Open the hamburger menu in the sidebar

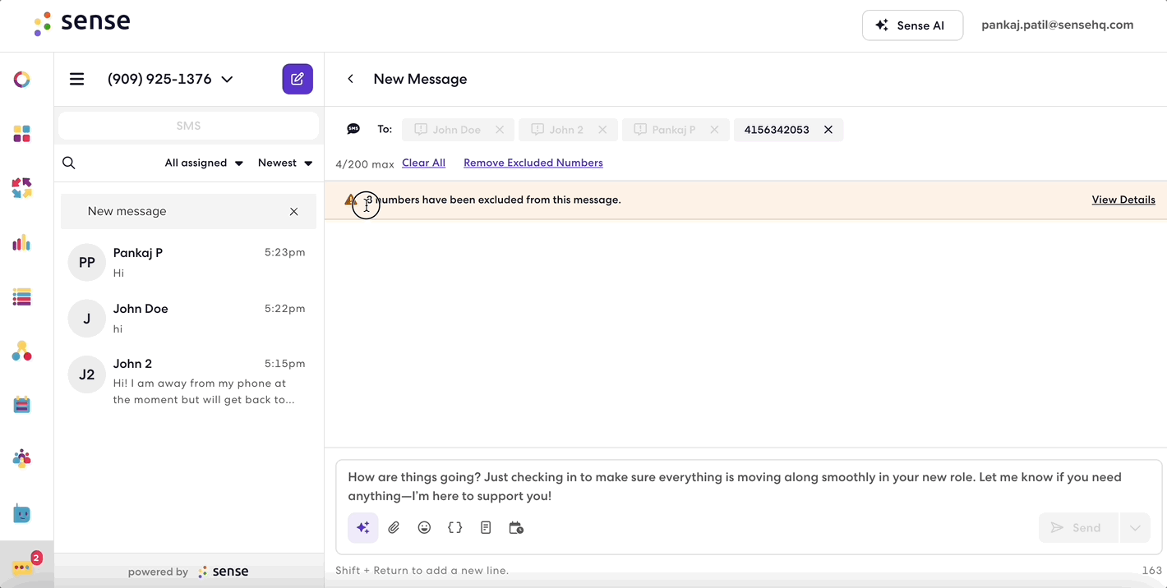[77, 79]
